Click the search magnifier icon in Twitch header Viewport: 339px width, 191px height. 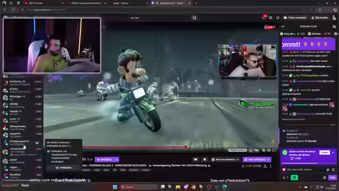pos(194,18)
